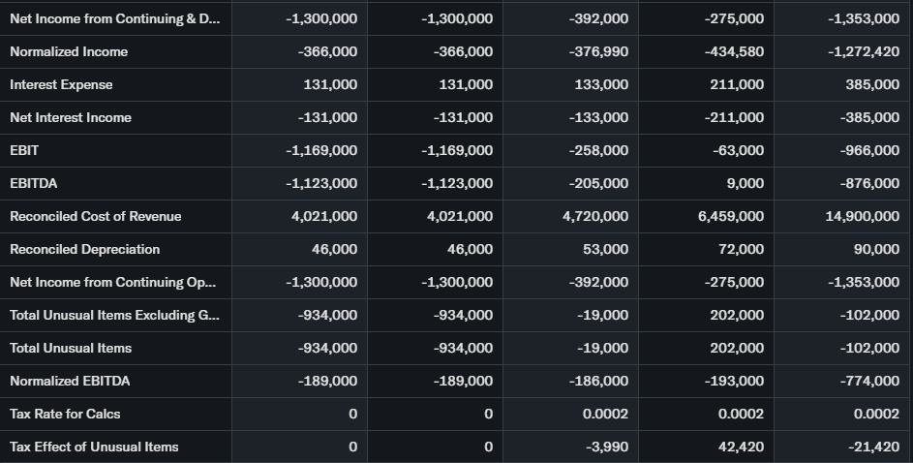Select the Reconciled Cost of Revenue label

point(96,216)
